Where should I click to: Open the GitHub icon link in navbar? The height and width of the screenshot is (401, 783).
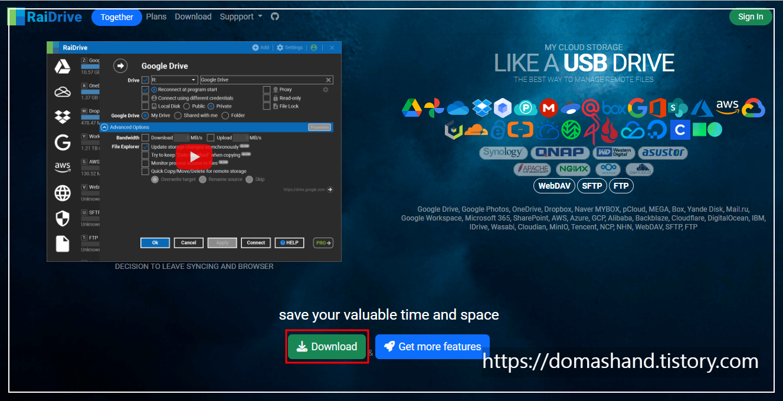coord(274,17)
